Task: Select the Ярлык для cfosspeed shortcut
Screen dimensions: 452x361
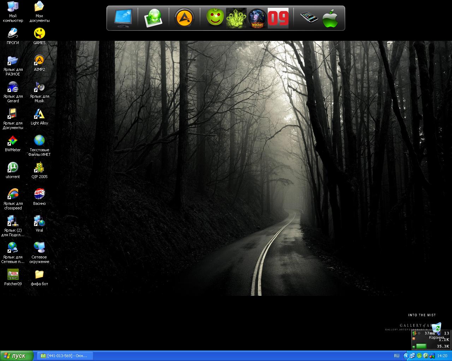Action: tap(13, 200)
